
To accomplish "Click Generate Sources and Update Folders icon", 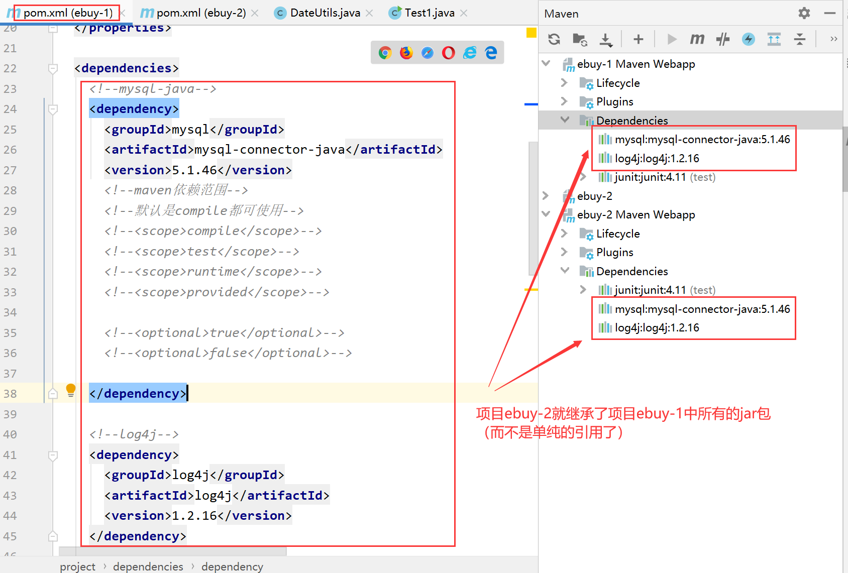I will 580,39.
